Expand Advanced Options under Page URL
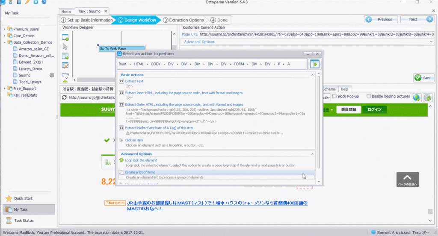The width and height of the screenshot is (438, 236). pos(431,41)
